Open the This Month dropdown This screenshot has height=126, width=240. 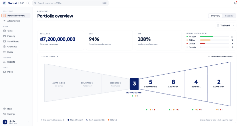[226, 26]
